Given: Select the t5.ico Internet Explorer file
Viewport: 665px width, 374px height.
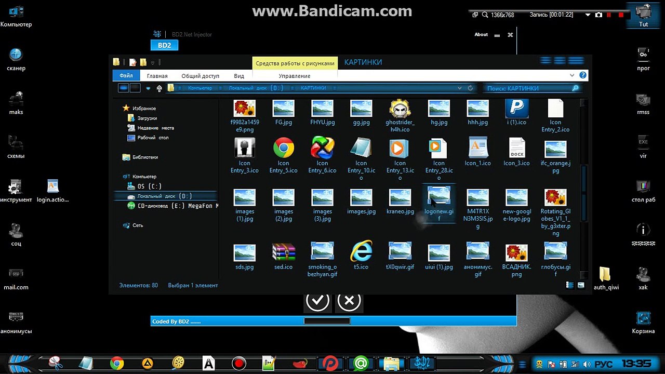Looking at the screenshot, I should (x=361, y=256).
